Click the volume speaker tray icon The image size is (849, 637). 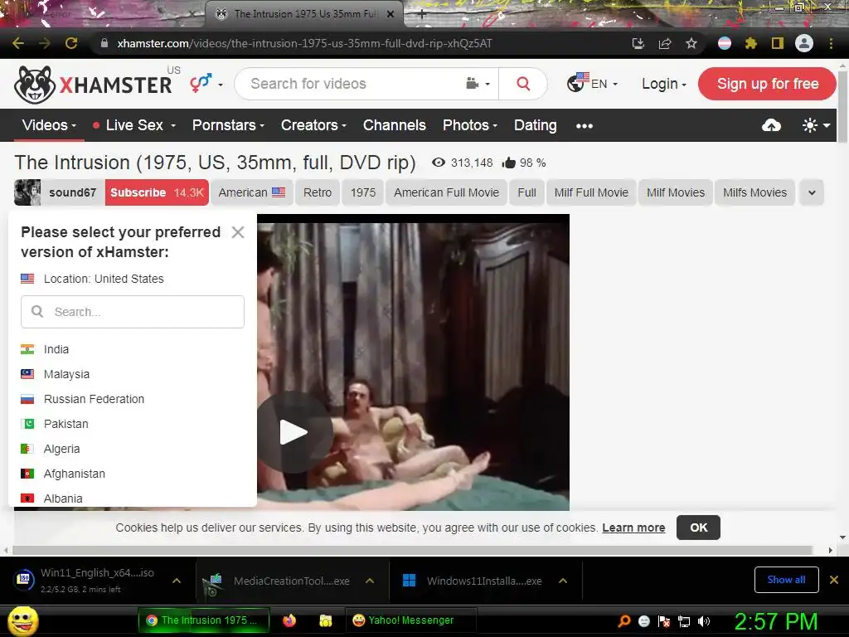pos(703,621)
